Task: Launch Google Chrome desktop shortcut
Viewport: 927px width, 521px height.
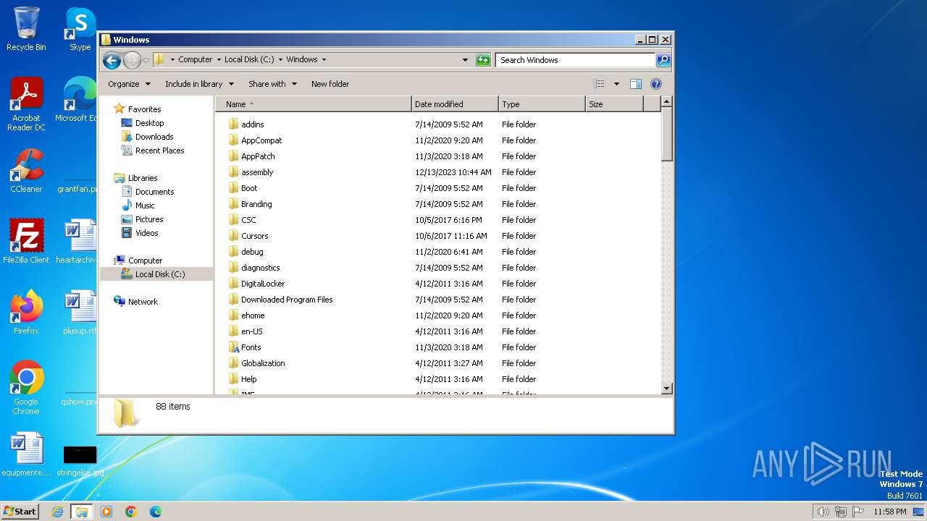Action: point(26,388)
